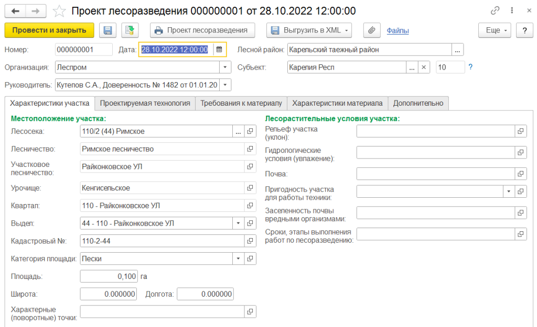Save document using floppy disk icon

point(108,30)
